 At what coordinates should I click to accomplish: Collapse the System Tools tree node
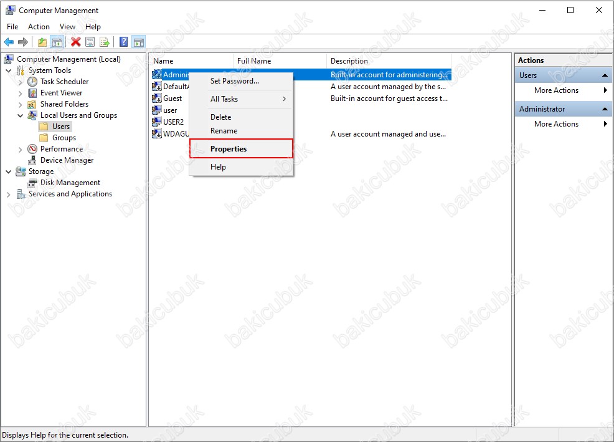click(x=9, y=70)
